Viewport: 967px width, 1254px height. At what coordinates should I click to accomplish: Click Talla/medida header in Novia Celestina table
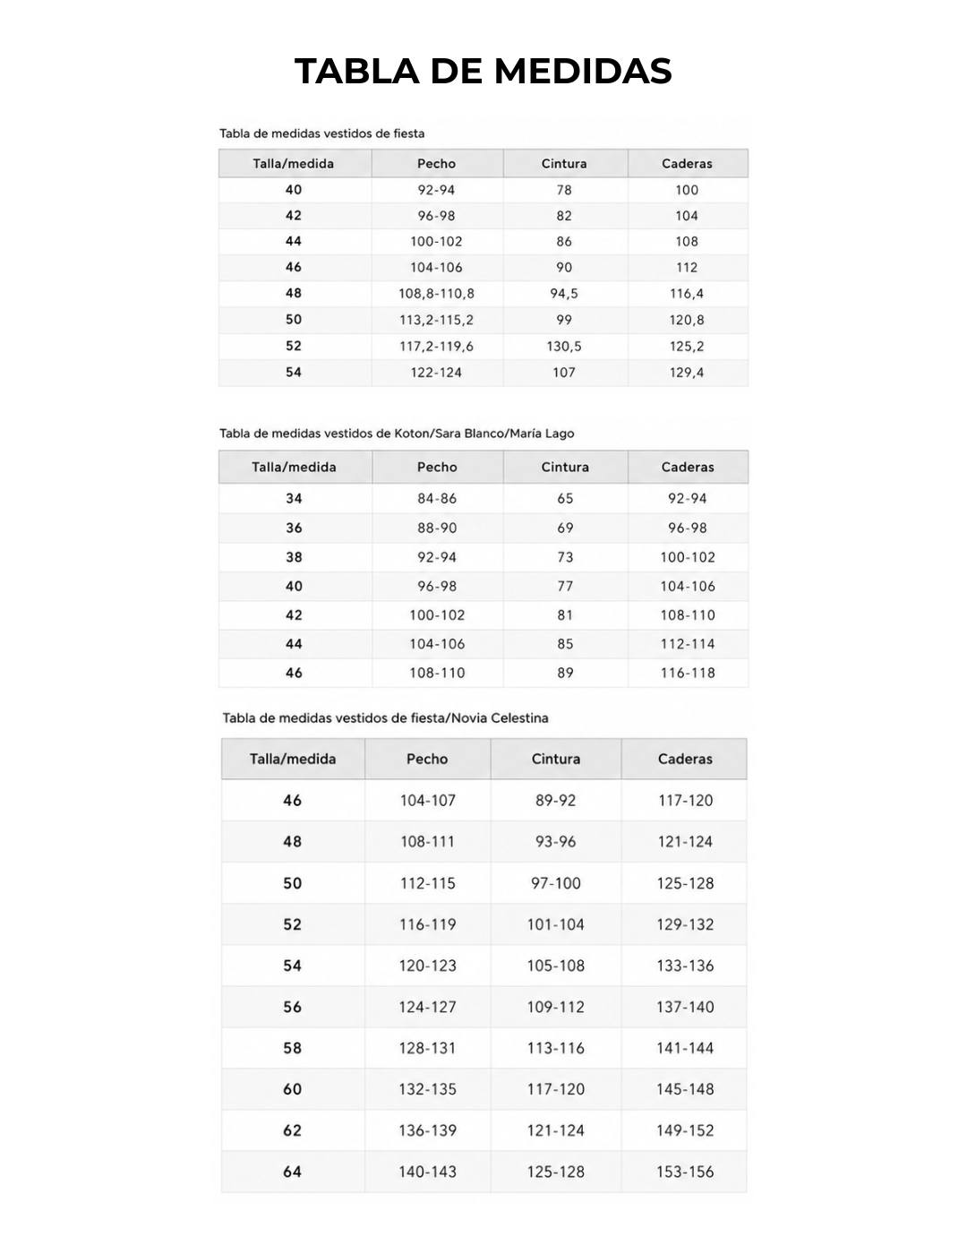coord(293,759)
